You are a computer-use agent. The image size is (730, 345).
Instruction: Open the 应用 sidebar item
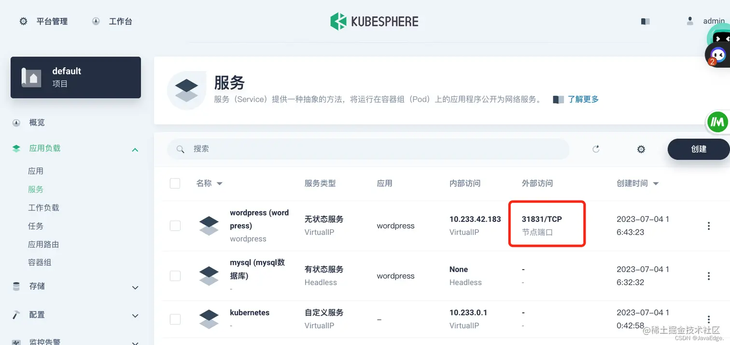click(36, 171)
